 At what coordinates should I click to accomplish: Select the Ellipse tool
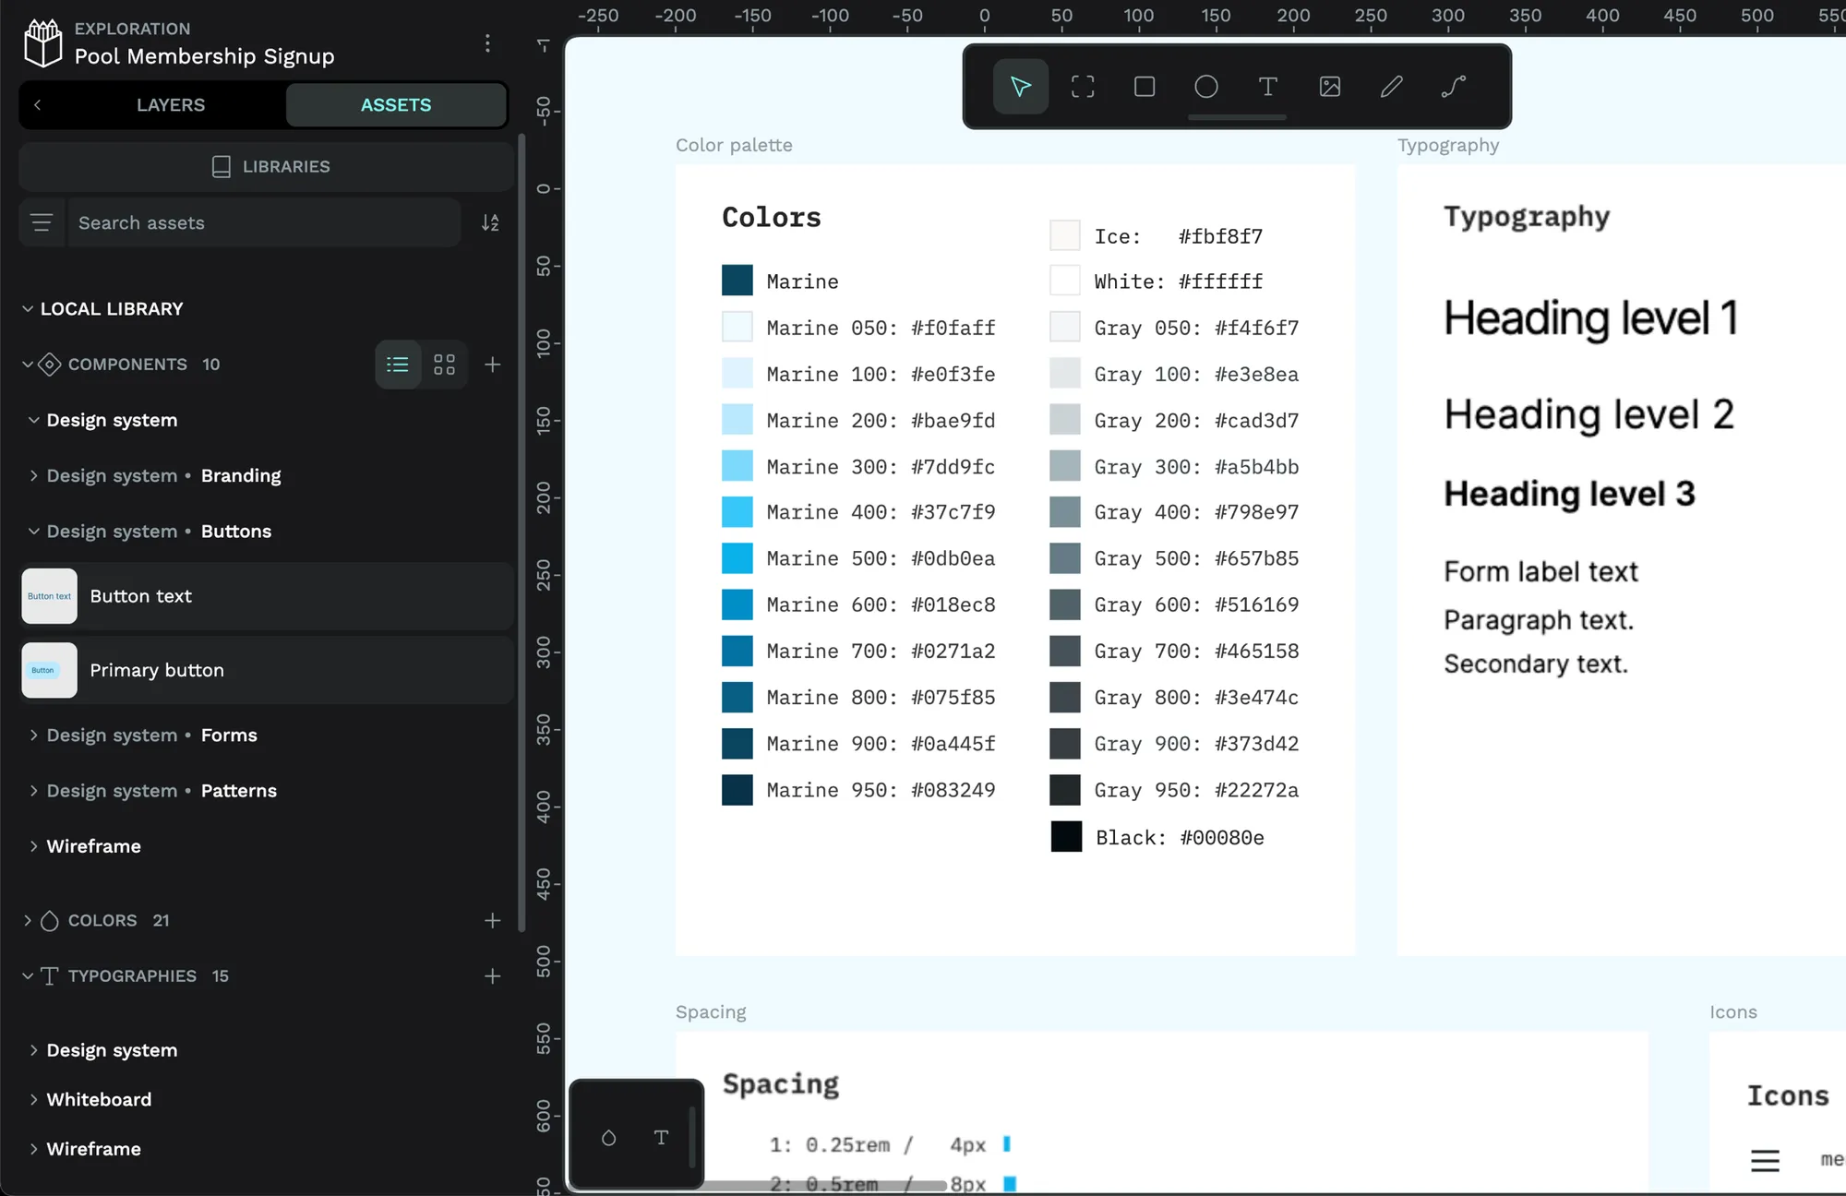1206,87
